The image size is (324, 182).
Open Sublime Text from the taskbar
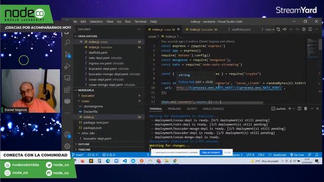click(x=91, y=161)
